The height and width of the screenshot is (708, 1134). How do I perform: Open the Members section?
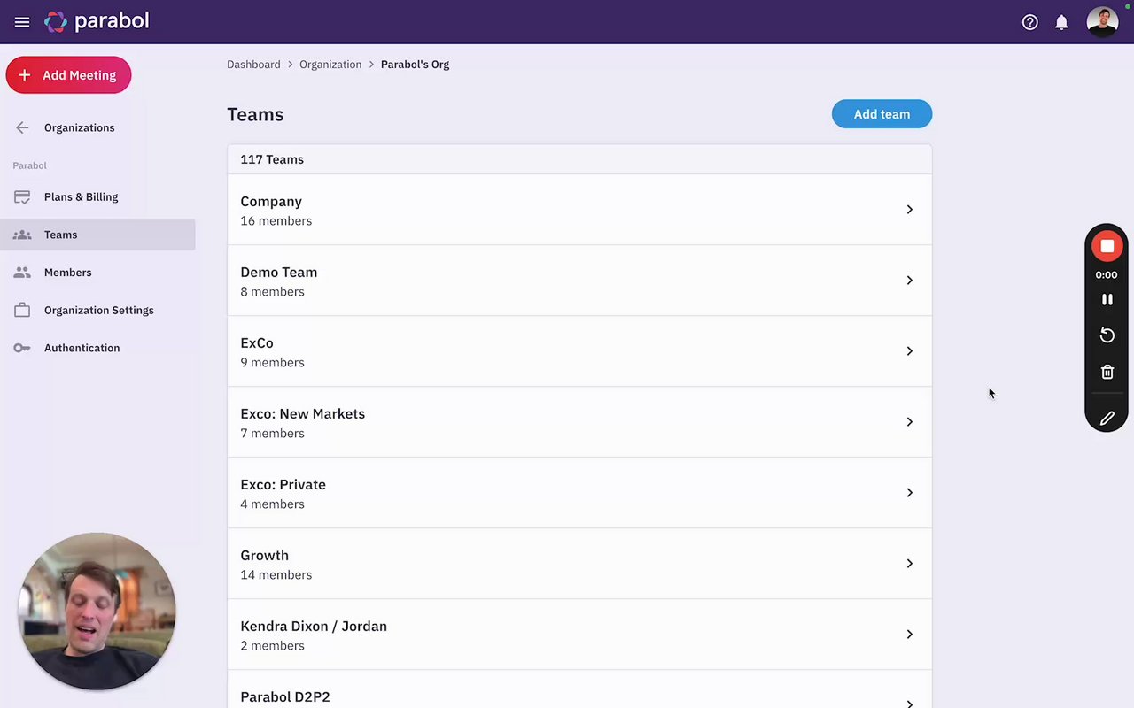pyautogui.click(x=67, y=273)
